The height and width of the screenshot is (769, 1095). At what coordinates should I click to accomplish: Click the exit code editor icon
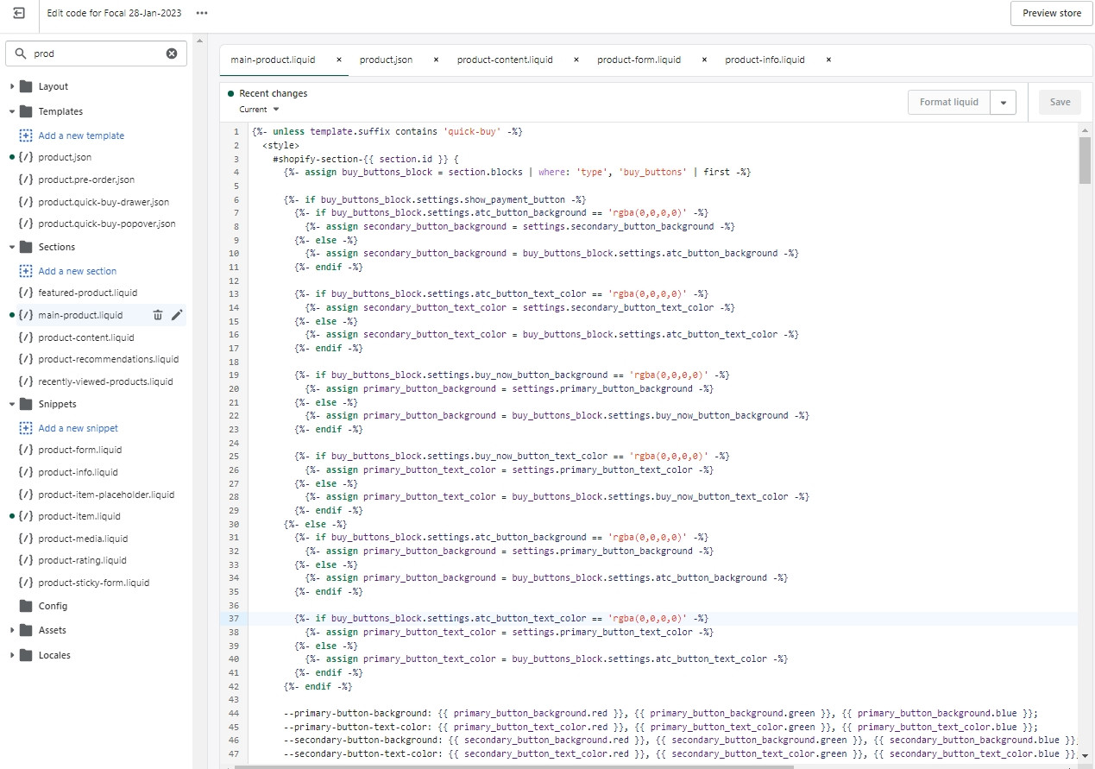[19, 13]
